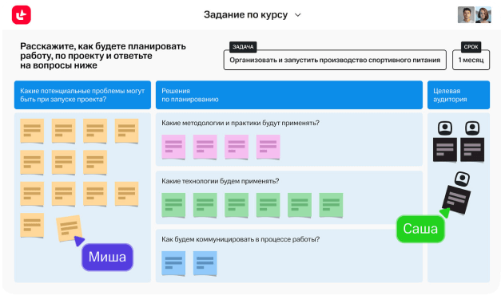Select the upright orange note left of the tilted one
501x295 pixels.
pos(32,225)
